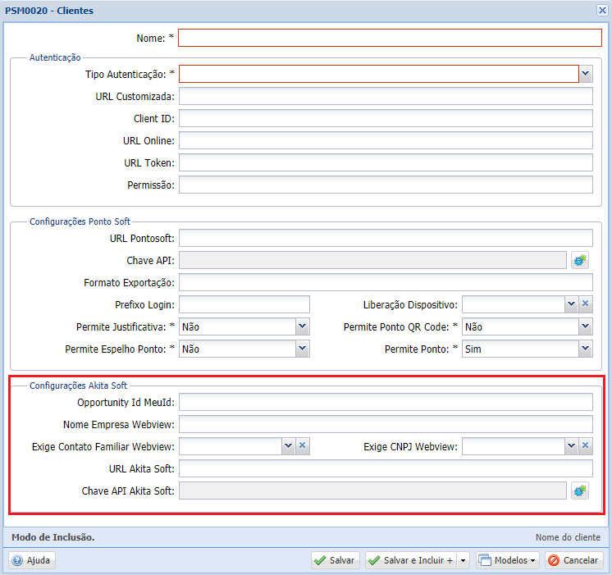This screenshot has height=575, width=612.
Task: Click the URL Customizada field
Action: [x=386, y=96]
